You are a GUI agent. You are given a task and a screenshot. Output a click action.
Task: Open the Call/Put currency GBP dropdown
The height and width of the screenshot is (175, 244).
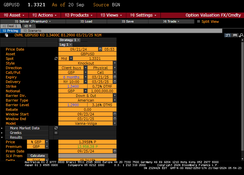pyautogui.click(x=86, y=72)
